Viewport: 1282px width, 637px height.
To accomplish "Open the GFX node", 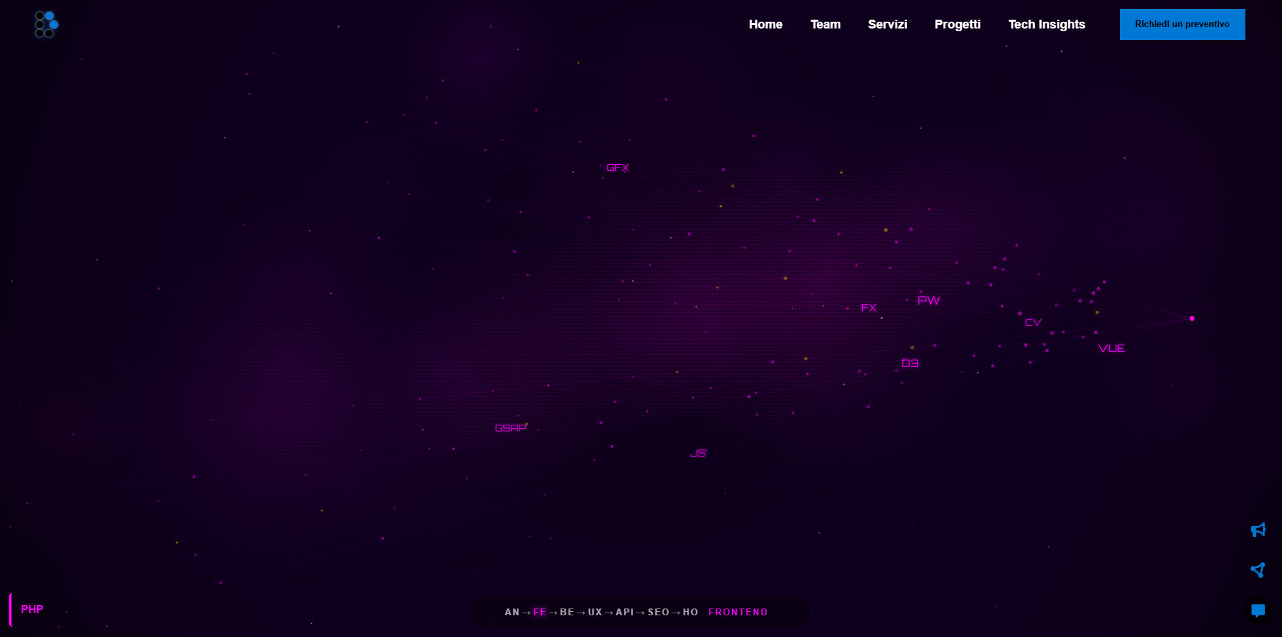I will pyautogui.click(x=618, y=167).
